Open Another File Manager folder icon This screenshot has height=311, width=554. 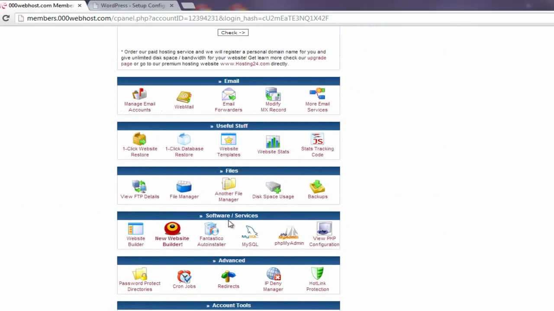pos(229,184)
